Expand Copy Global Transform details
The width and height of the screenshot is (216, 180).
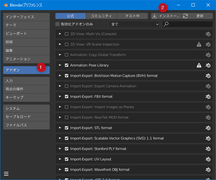[x=60, y=55]
